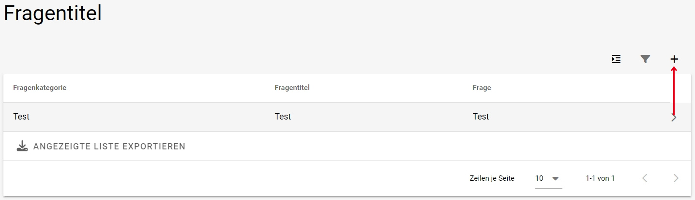695x200 pixels.
Task: Click the Fragentitel page heading
Action: (53, 13)
